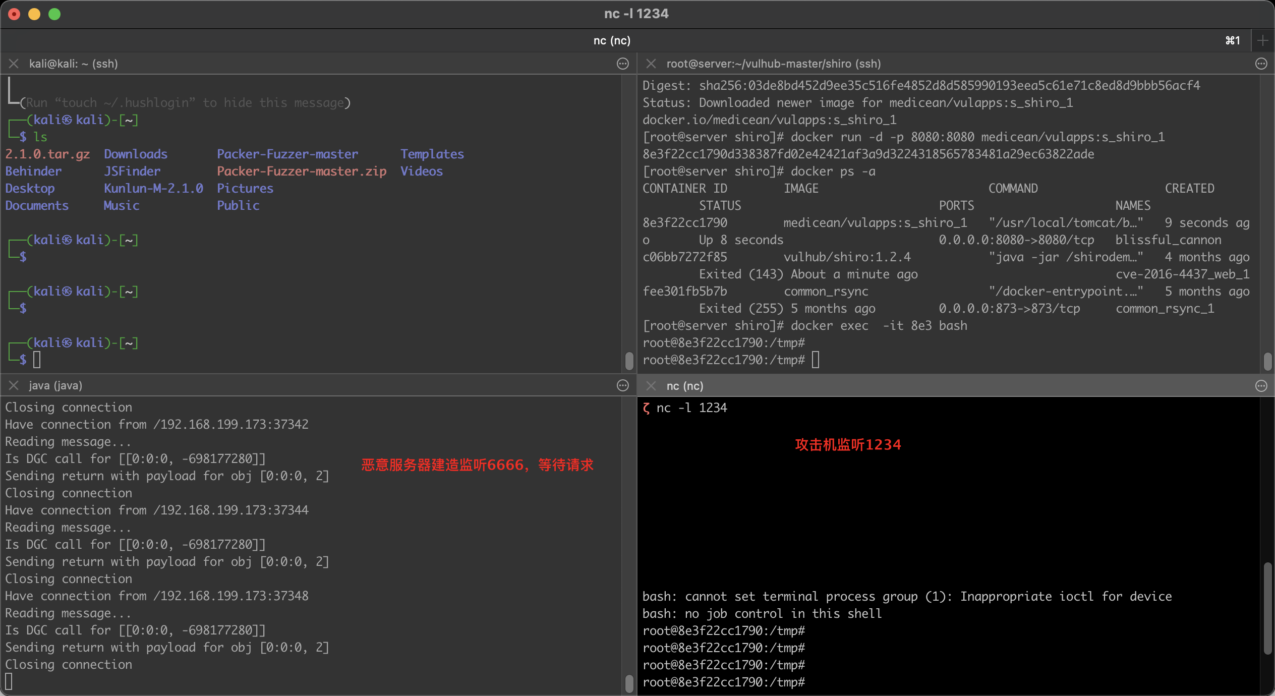Click the 0.0.0.0:873->873/tcp port mapping

pos(1010,308)
